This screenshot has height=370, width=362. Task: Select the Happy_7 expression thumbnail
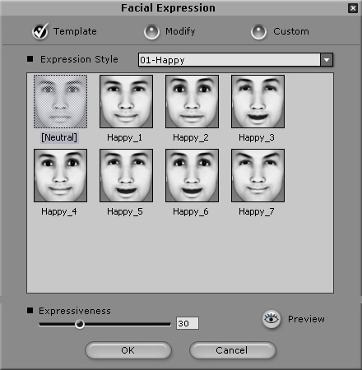tap(258, 175)
